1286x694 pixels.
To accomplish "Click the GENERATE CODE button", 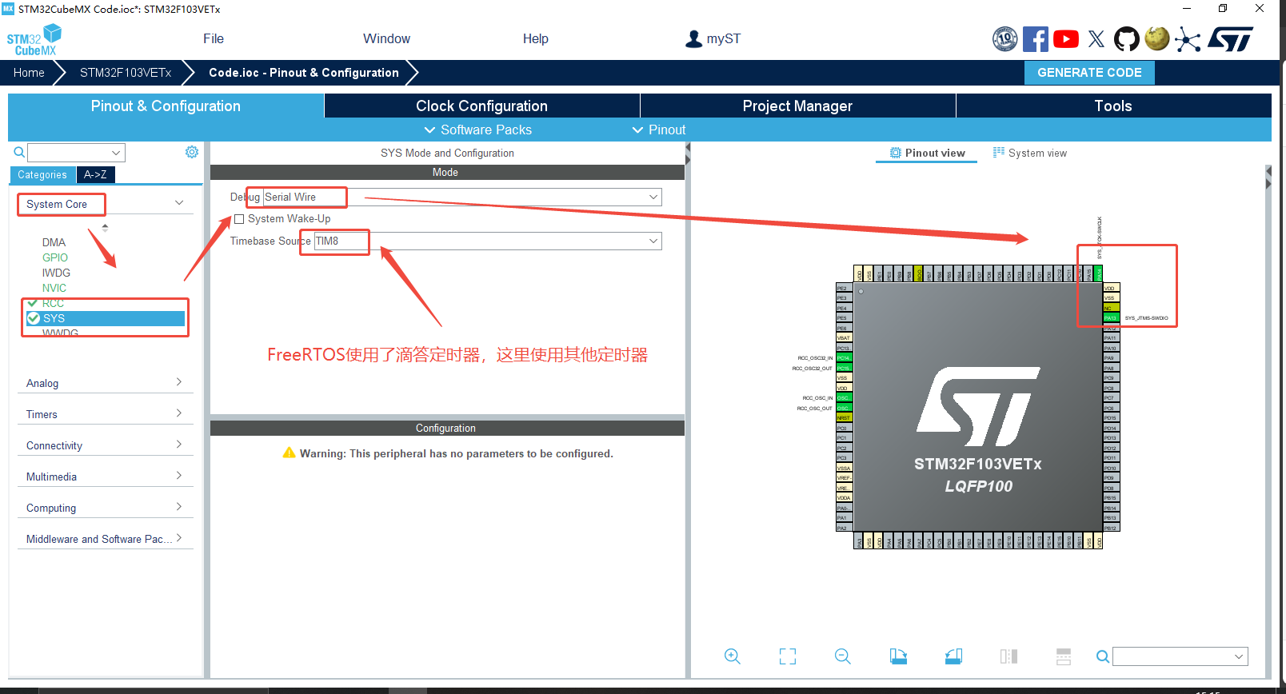I will [1089, 72].
